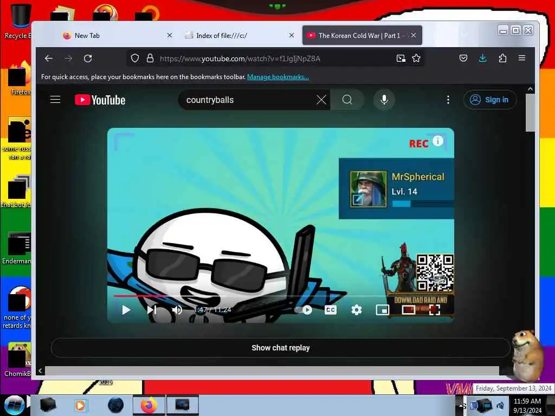Viewport: 555px width, 416px height.
Task: Bookmark this page with the star icon
Action: (x=416, y=58)
